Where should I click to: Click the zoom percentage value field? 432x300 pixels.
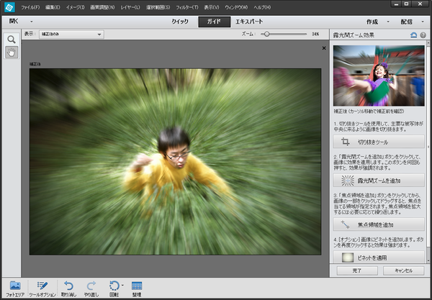pos(315,34)
